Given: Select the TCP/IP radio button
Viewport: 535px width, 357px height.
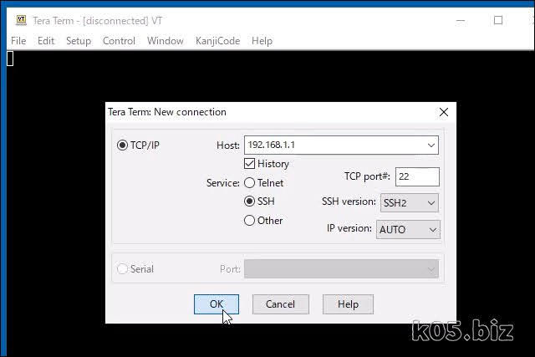Looking at the screenshot, I should tap(122, 145).
